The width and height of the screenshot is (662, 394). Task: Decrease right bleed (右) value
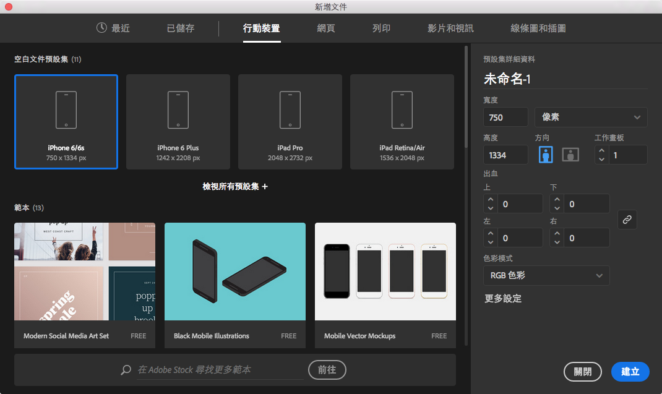point(557,242)
